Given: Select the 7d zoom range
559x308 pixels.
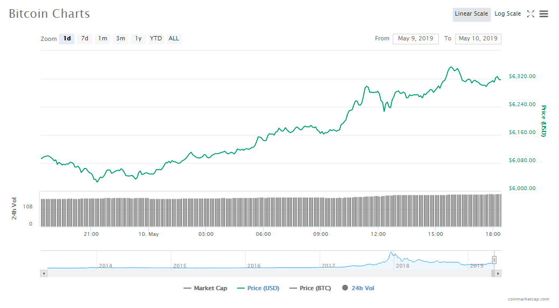Looking at the screenshot, I should pyautogui.click(x=85, y=39).
